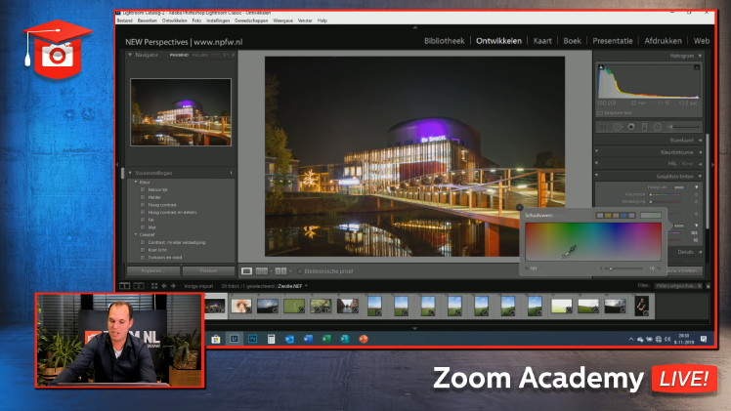Open the Foto menu
The height and width of the screenshot is (411, 731).
click(196, 21)
